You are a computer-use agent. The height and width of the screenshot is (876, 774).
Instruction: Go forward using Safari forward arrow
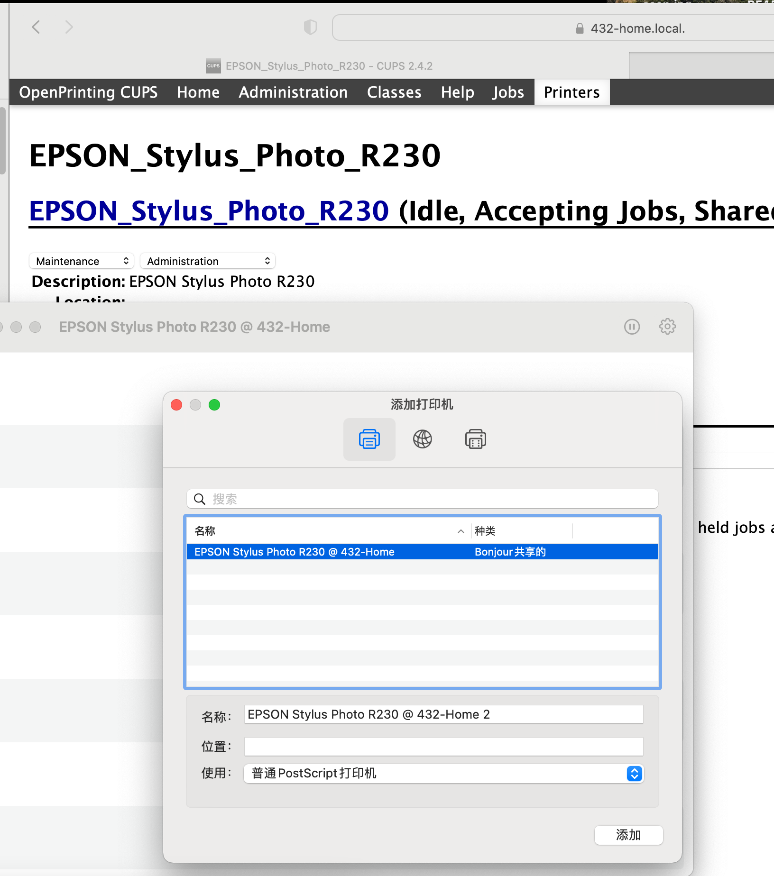pos(69,27)
